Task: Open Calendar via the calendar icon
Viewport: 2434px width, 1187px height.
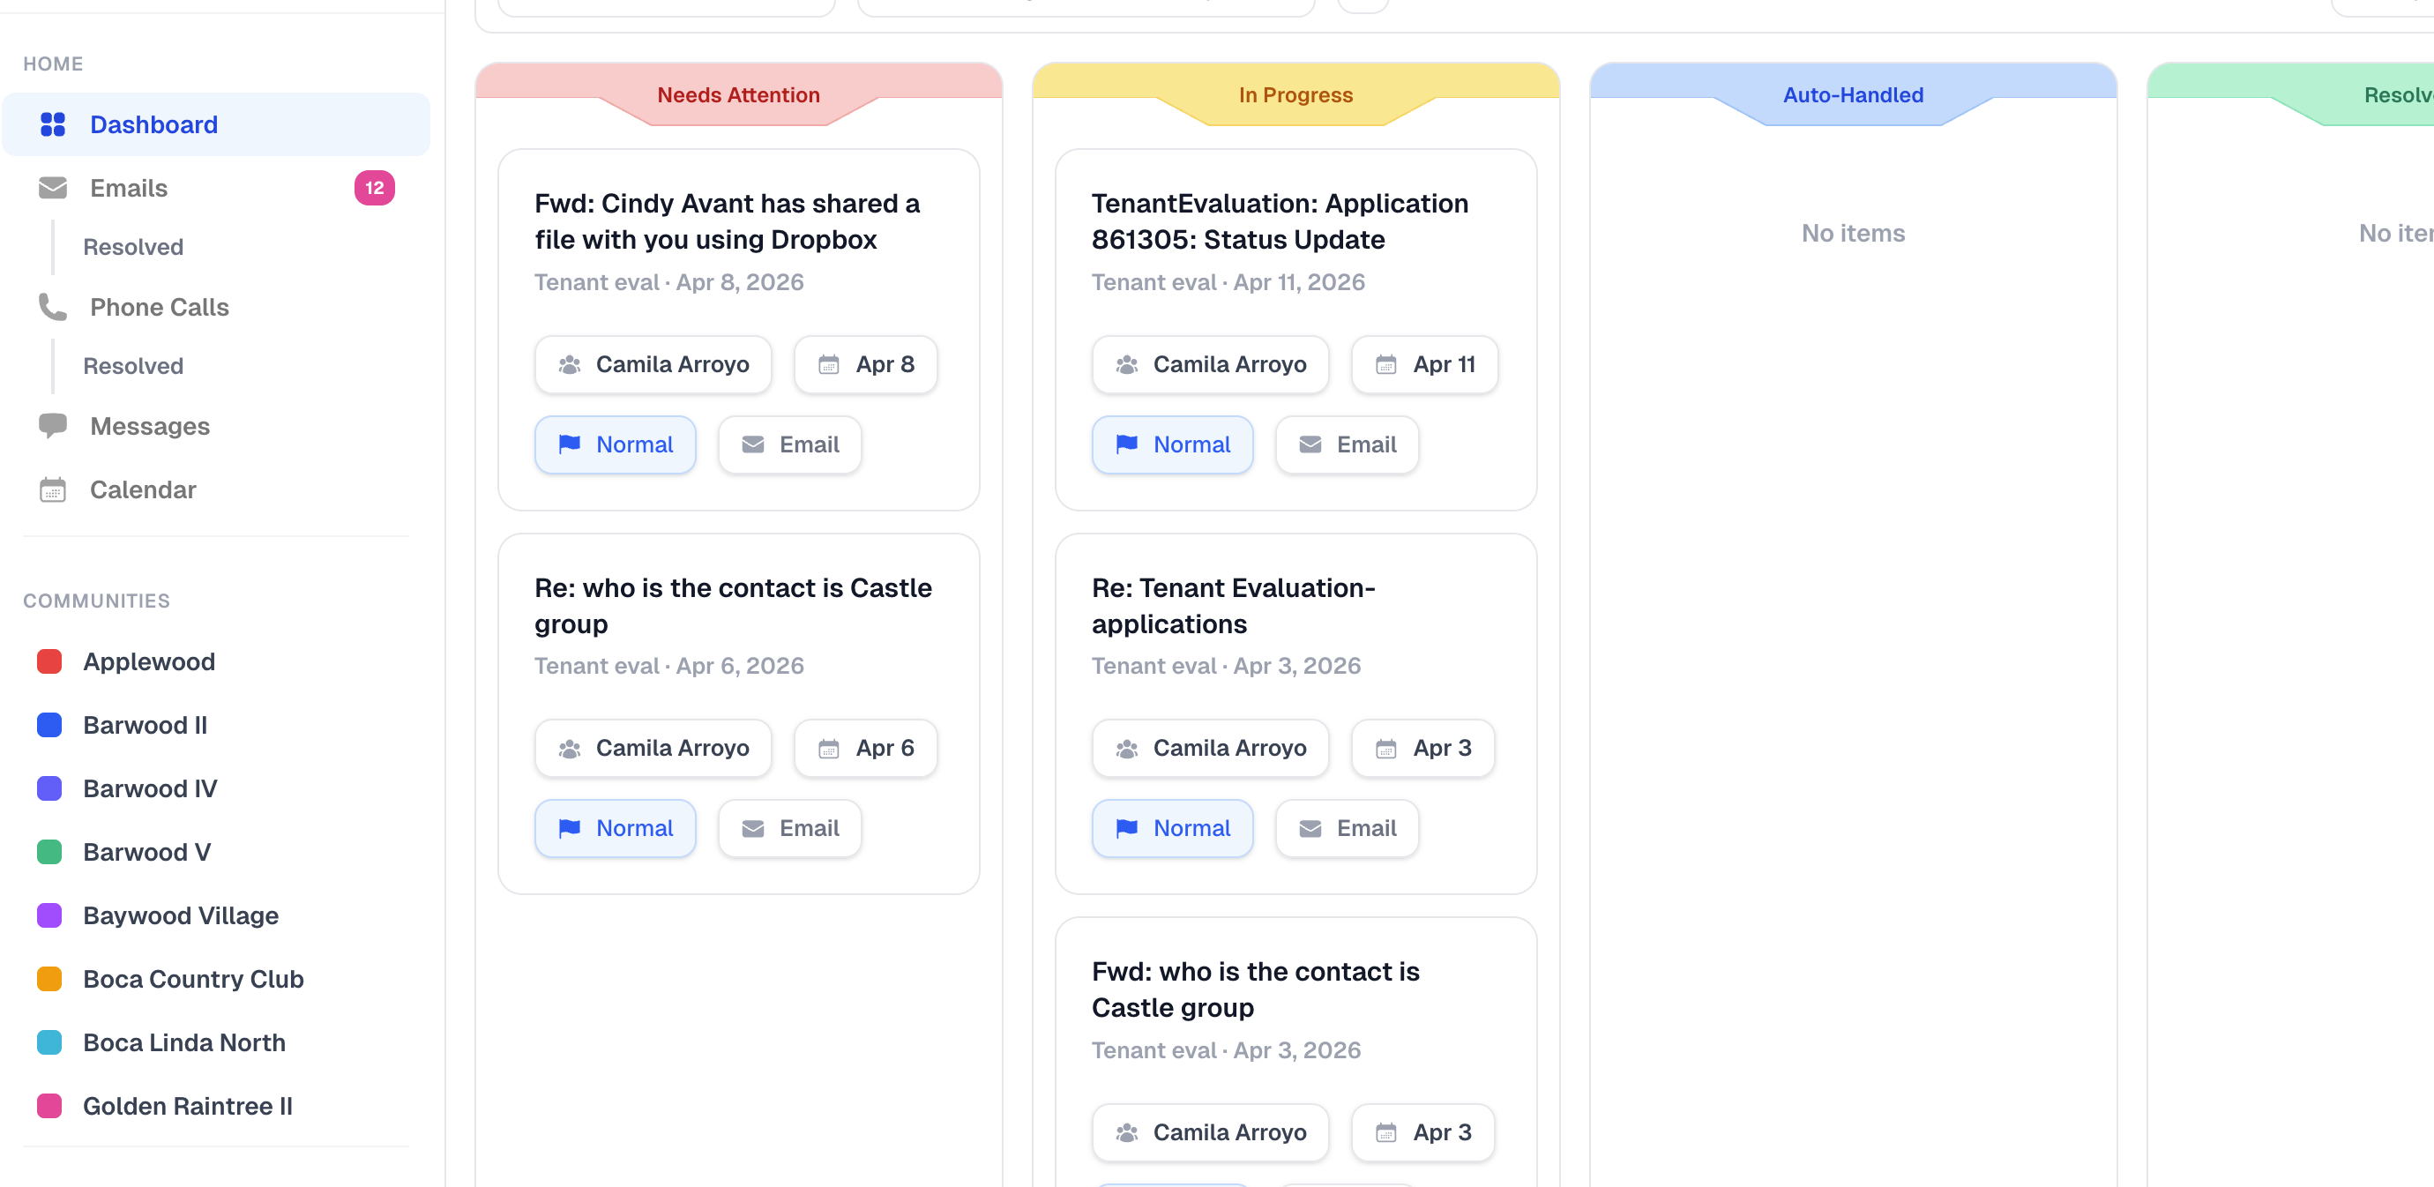Action: (52, 489)
